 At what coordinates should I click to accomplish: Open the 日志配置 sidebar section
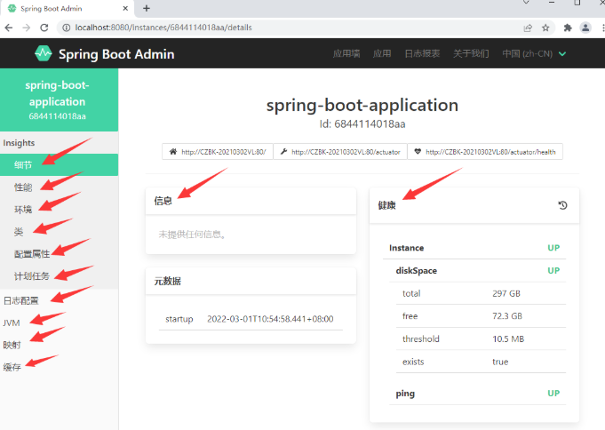click(59, 300)
